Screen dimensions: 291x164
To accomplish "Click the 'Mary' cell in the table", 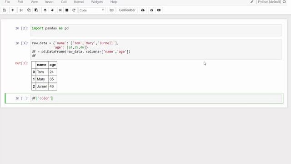I will [42, 79].
